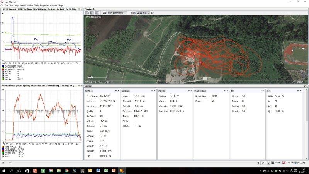
Task: Open the taskbar clock and date
Action: pyautogui.click(x=303, y=171)
